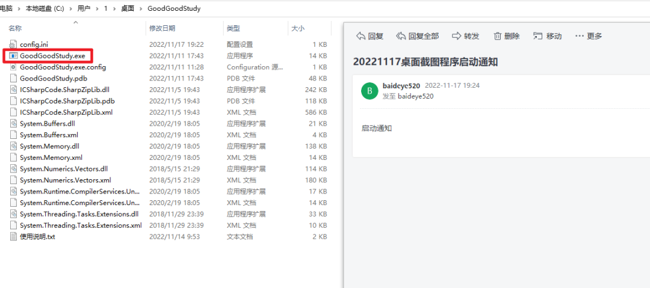
Task: Sort files by 大小 column header
Action: [298, 28]
